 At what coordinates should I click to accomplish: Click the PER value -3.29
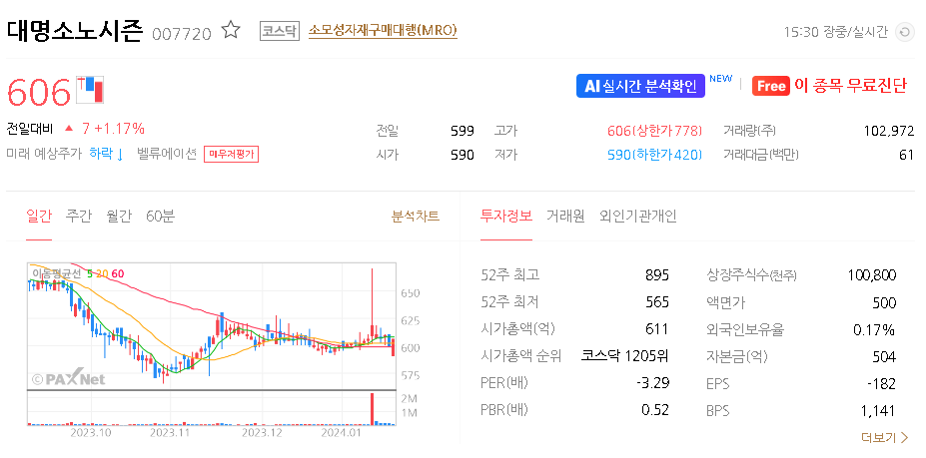click(x=653, y=383)
